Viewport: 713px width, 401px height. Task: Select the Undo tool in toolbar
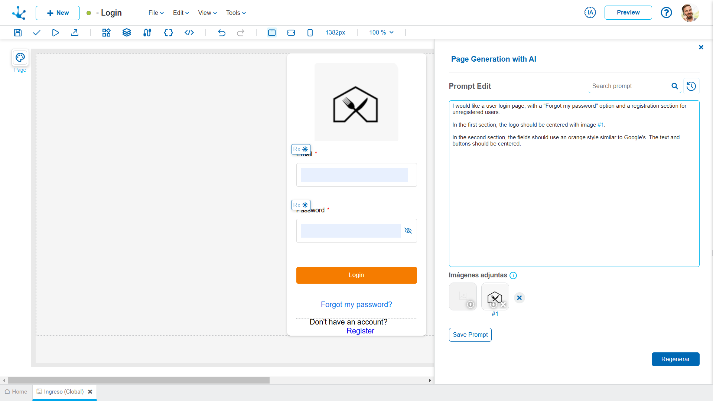click(222, 32)
